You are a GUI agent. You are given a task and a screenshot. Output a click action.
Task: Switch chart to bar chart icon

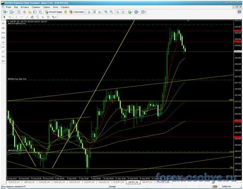[89, 12]
